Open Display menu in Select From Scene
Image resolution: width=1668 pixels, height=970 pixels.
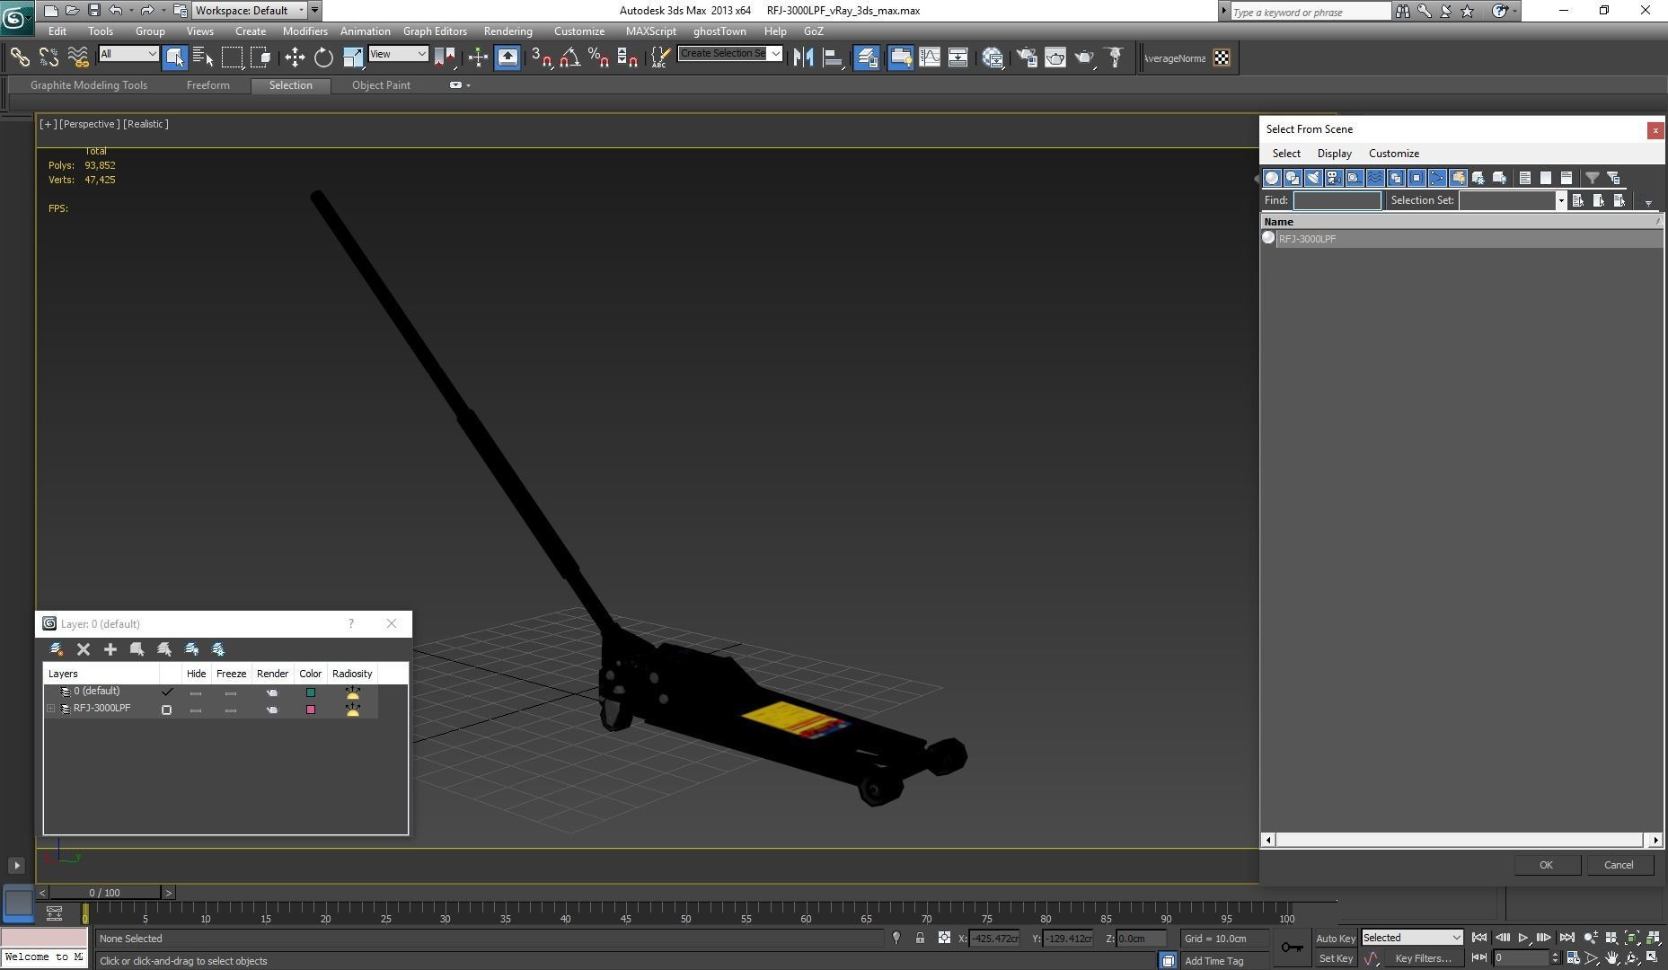(x=1334, y=154)
